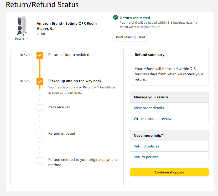218x196 pixels.
Task: Click Refund credited to your original payment method
Action: (x=82, y=162)
